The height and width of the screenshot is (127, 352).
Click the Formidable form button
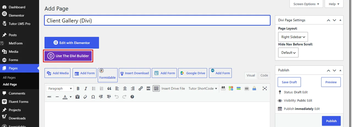point(108,75)
